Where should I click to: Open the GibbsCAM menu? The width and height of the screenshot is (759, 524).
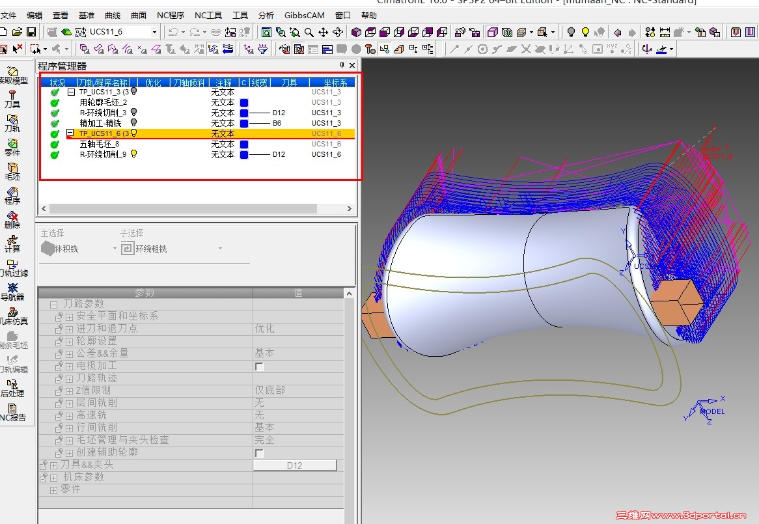pyautogui.click(x=305, y=16)
